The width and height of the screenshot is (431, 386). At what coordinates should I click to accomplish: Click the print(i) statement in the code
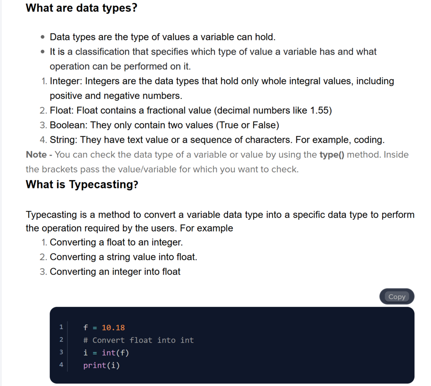[101, 365]
